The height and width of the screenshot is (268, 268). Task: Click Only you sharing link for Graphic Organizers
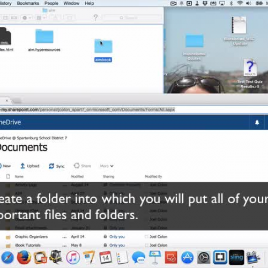point(117,236)
